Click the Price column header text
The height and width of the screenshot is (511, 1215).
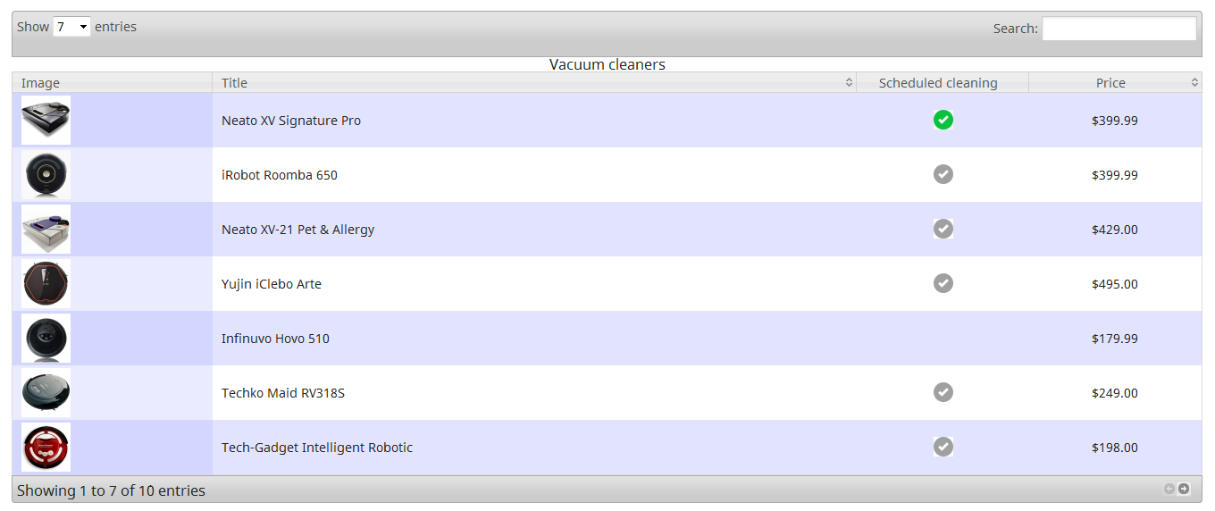1110,83
